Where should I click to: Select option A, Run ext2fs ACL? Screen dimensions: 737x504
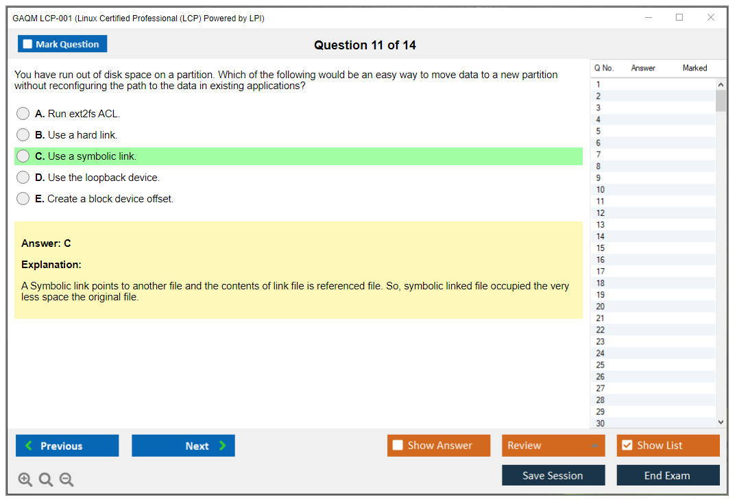coord(23,114)
